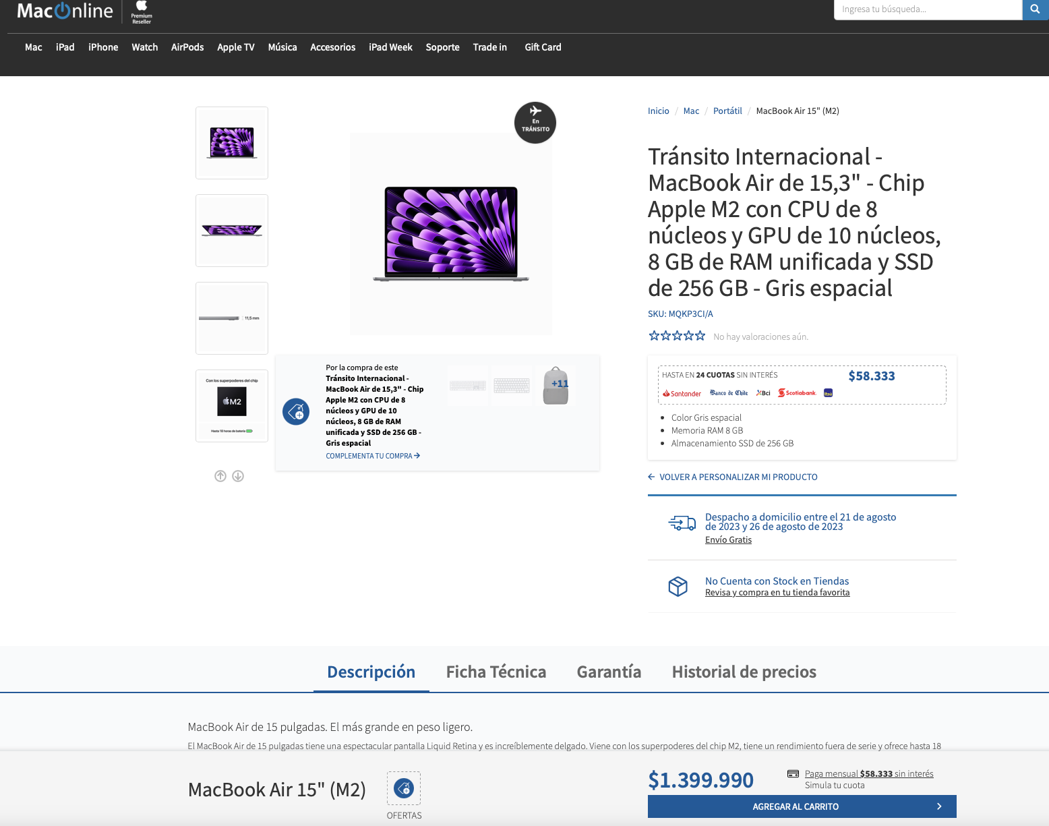The image size is (1049, 826).
Task: Click the Banco de Chile logo
Action: [x=729, y=393]
